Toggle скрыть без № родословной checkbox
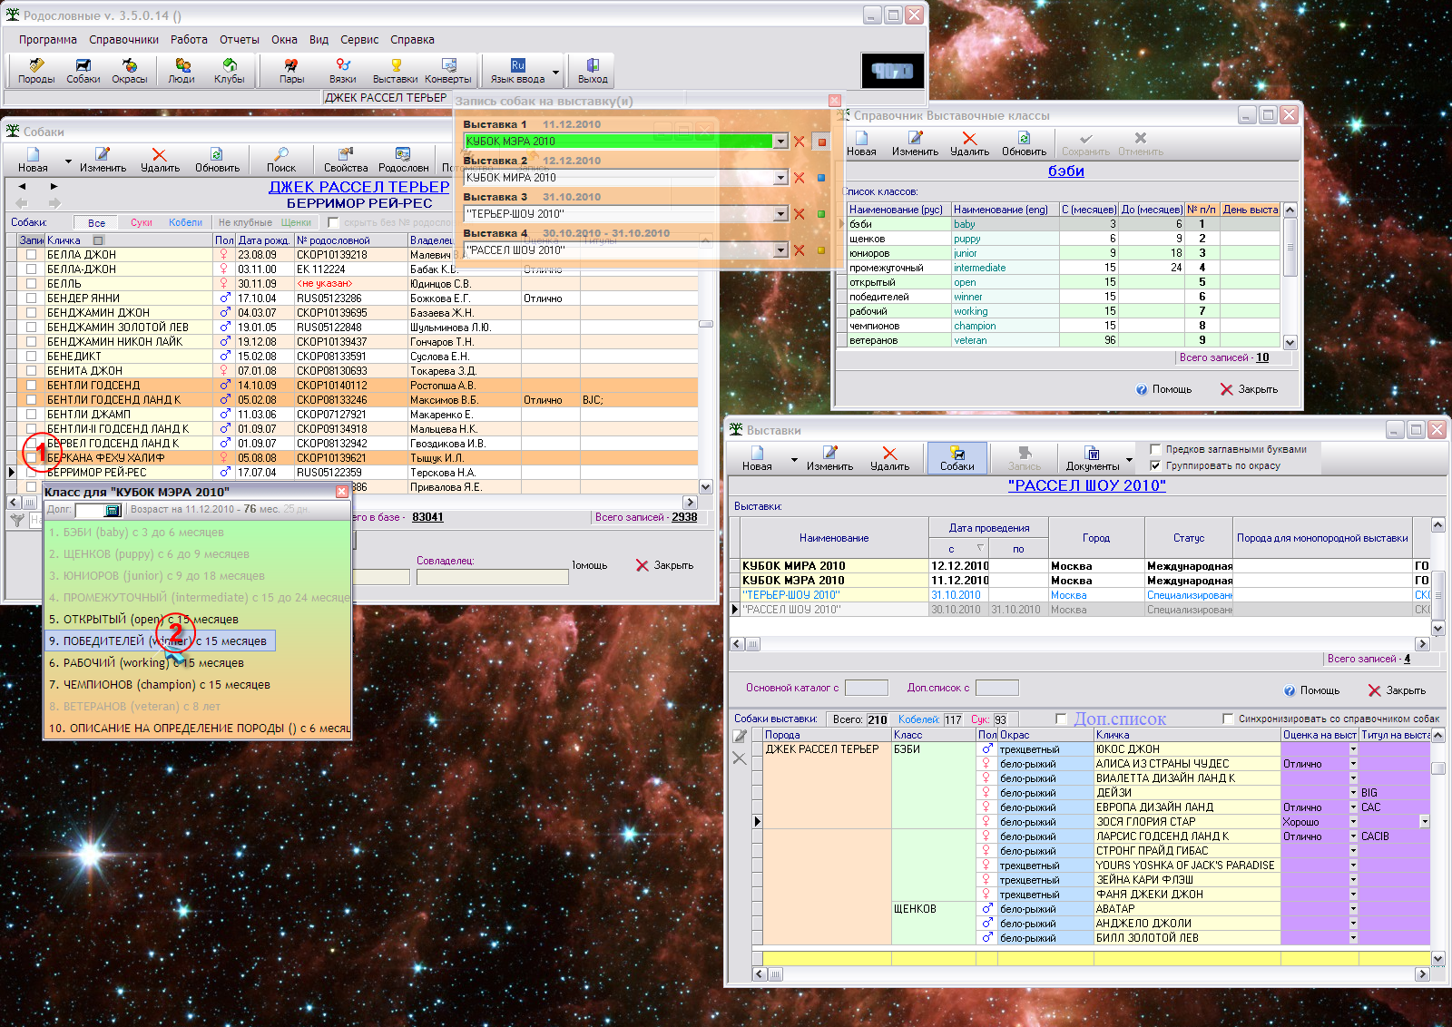1452x1027 pixels. click(x=333, y=222)
